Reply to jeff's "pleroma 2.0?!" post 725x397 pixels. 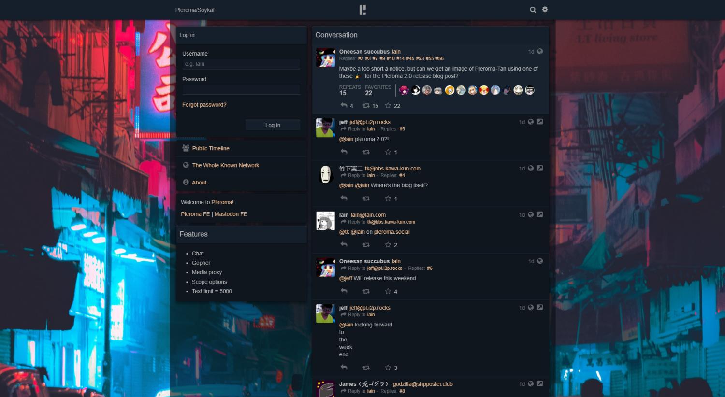point(344,152)
